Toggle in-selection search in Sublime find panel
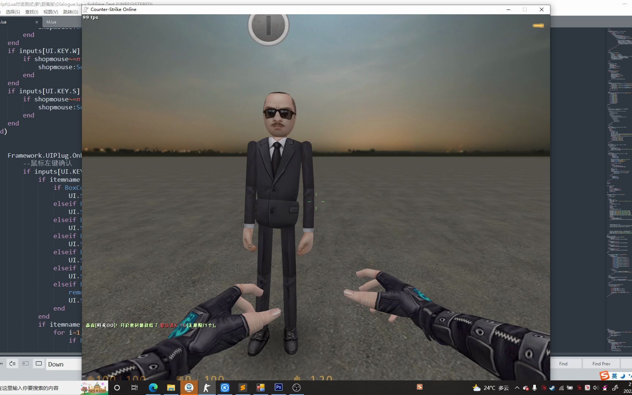Screen dimensions: 632x395 tap(26, 364)
